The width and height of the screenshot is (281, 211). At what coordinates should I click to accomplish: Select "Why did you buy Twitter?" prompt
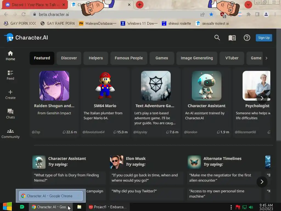(x=147, y=194)
